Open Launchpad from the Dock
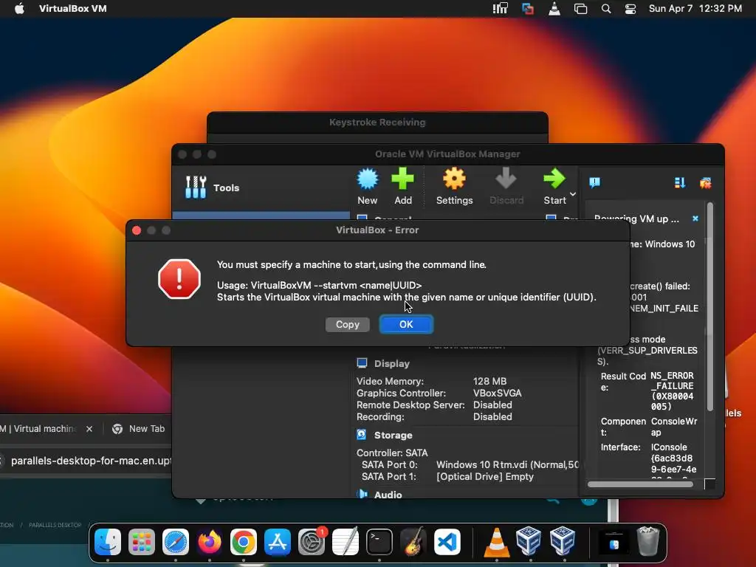Viewport: 756px width, 567px height. pyautogui.click(x=142, y=542)
